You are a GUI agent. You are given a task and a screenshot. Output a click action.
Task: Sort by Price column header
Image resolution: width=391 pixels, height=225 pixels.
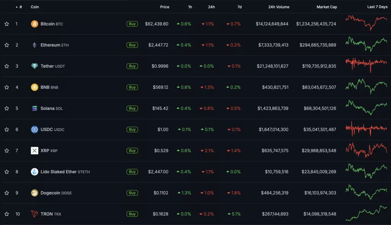pyautogui.click(x=165, y=7)
